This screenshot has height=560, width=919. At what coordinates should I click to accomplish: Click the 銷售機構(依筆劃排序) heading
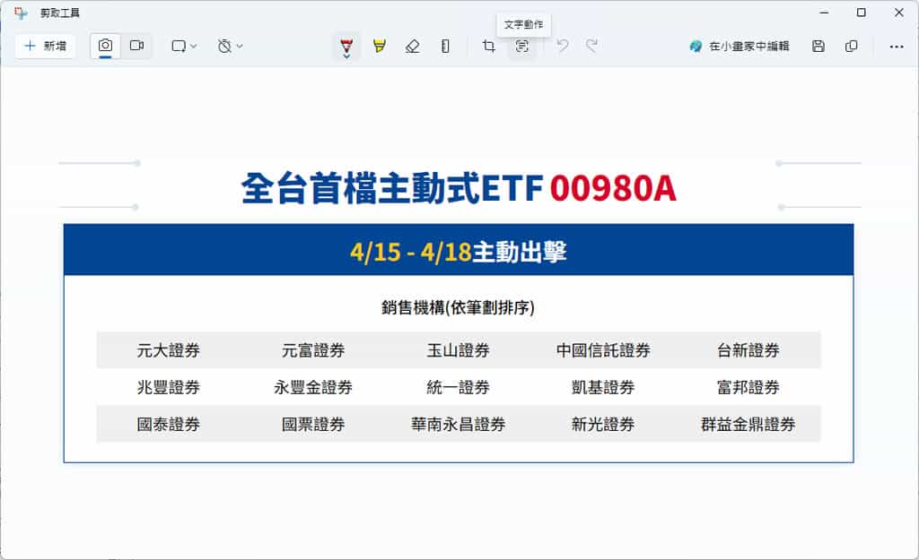pyautogui.click(x=459, y=307)
